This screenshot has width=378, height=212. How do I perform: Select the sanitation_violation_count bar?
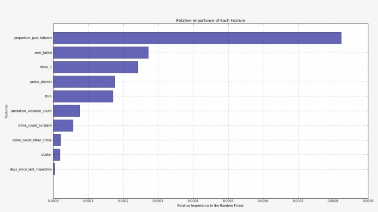click(66, 111)
